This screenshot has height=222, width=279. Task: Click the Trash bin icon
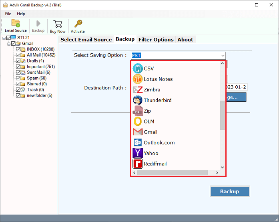(x=23, y=90)
